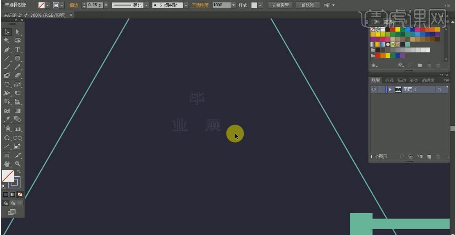Image resolution: width=455 pixels, height=235 pixels.
Task: Toggle visibility eye of 图层 1
Action: [374, 89]
